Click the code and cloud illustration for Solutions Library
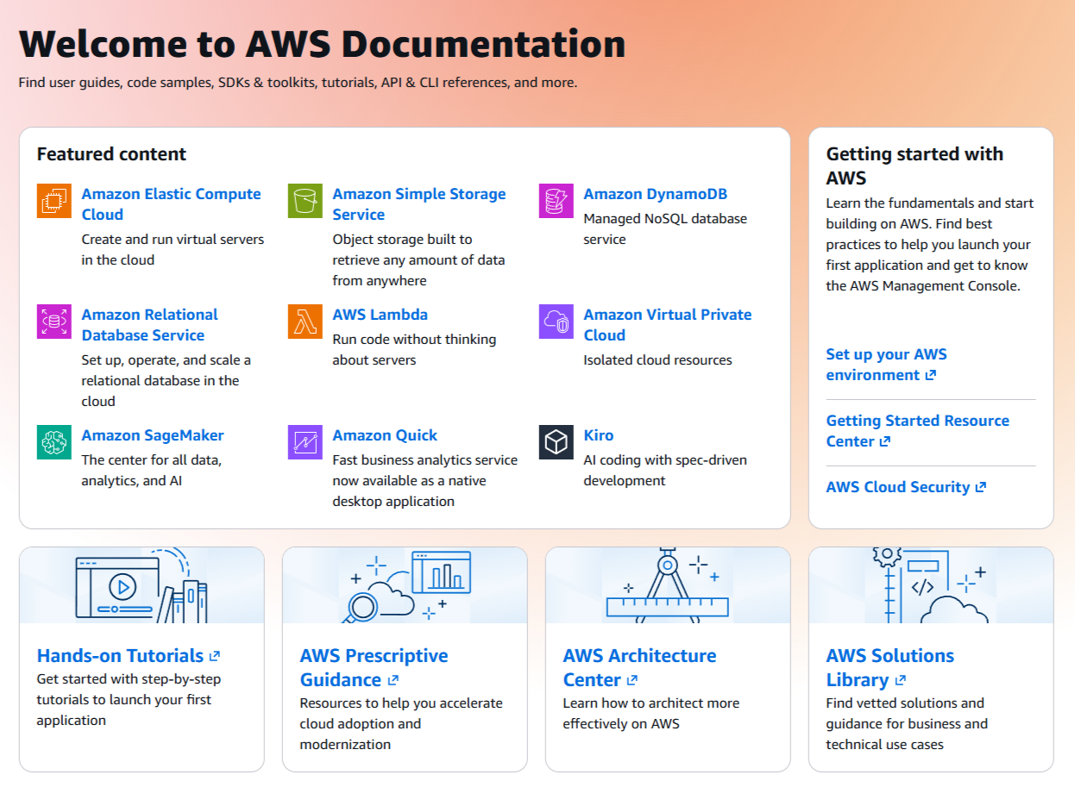1075x806 pixels. 931,585
